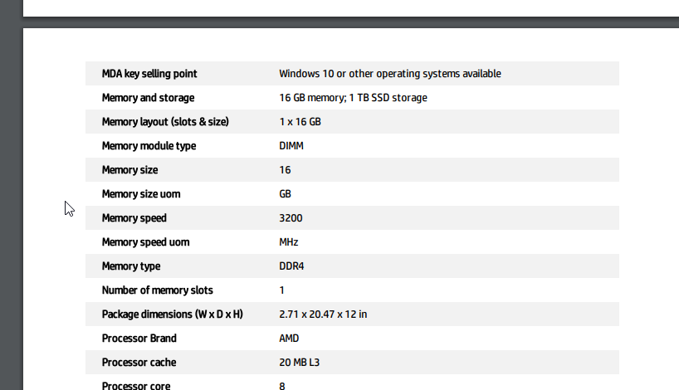Image resolution: width=679 pixels, height=390 pixels.
Task: Select the 'Number of memory slots' label
Action: pos(158,290)
